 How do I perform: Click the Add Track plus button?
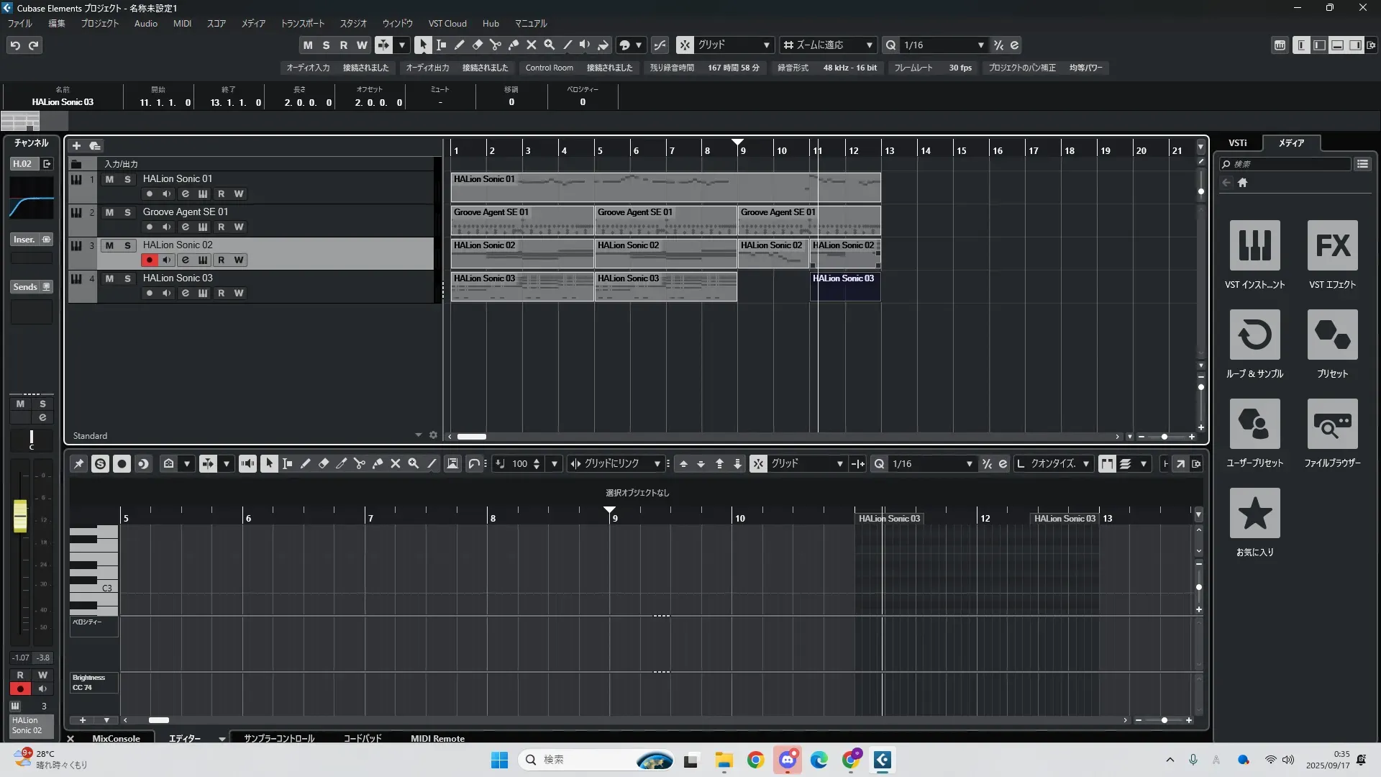[x=76, y=145]
